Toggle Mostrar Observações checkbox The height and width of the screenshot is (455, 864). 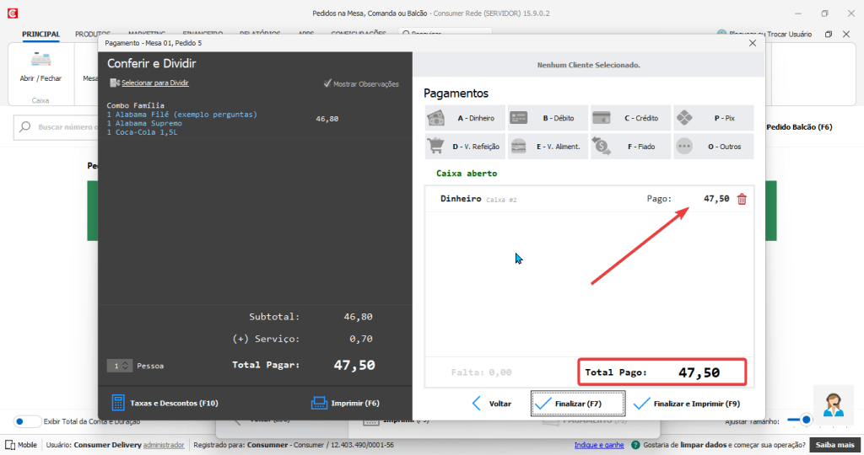(x=328, y=83)
